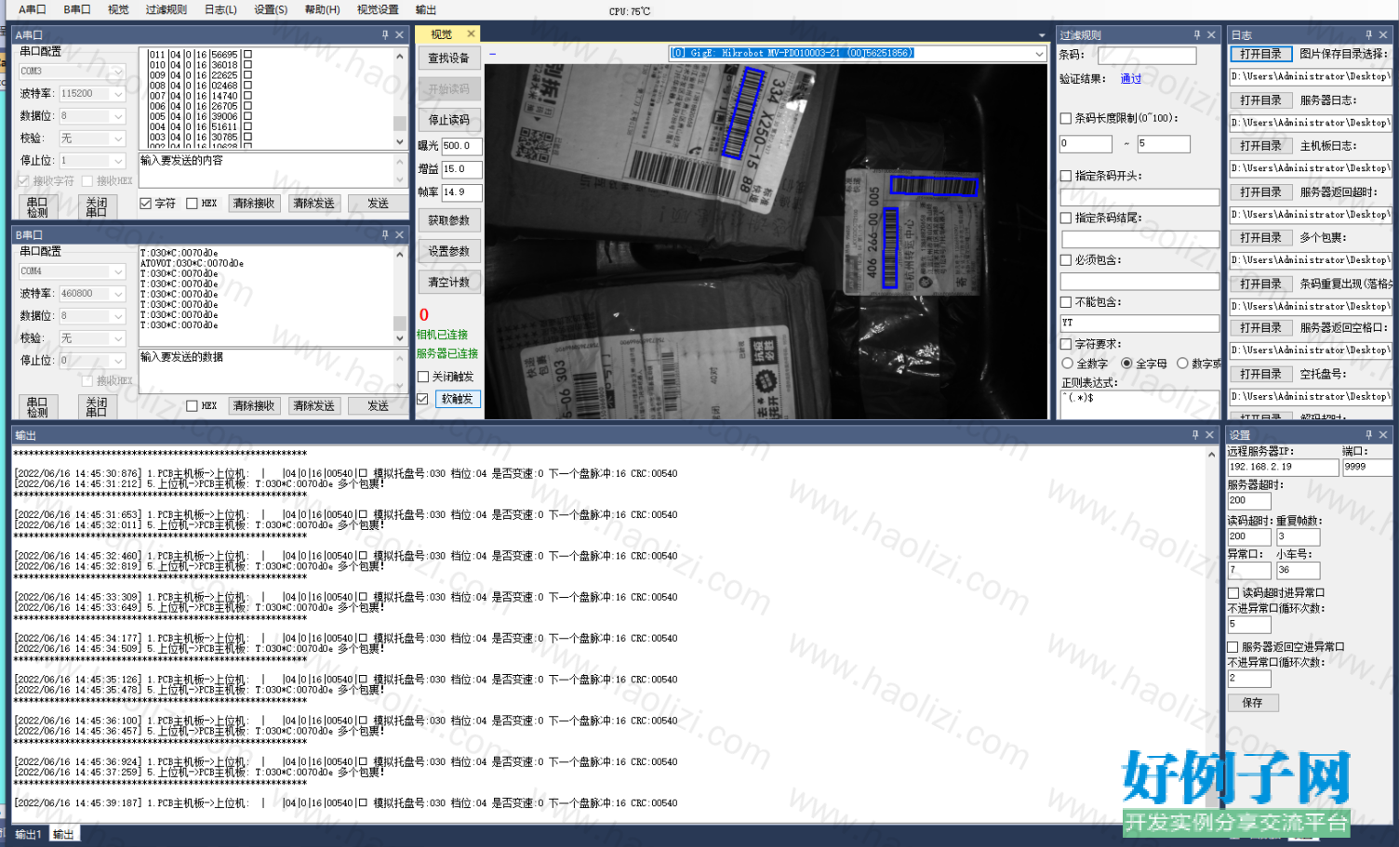
Task: Open A串口 数据位 dropdown
Action: pos(118,116)
